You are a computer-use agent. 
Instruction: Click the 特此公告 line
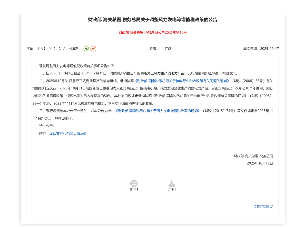47,126
